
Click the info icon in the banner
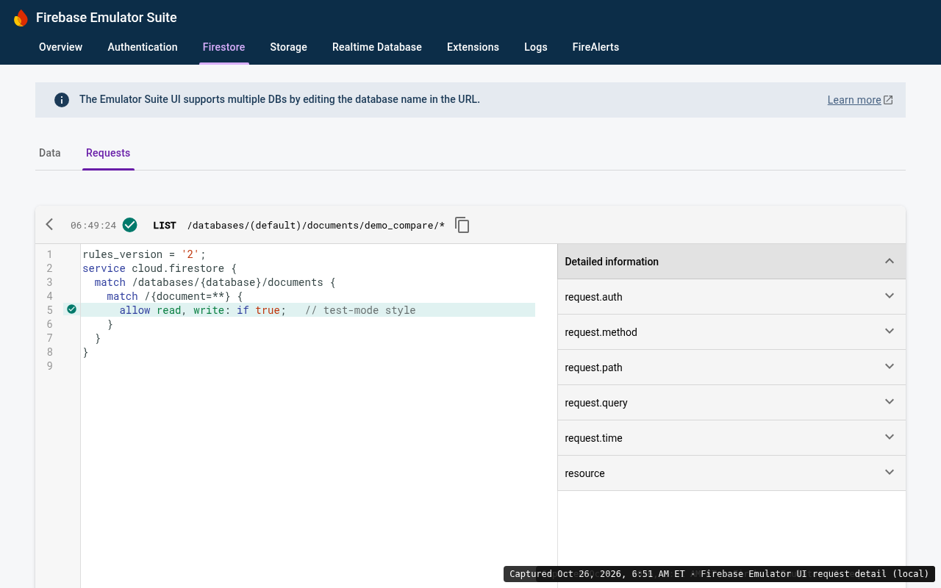(62, 100)
